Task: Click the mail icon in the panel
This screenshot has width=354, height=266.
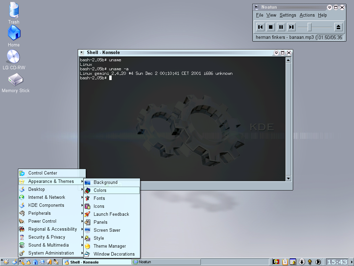Action: [49, 262]
